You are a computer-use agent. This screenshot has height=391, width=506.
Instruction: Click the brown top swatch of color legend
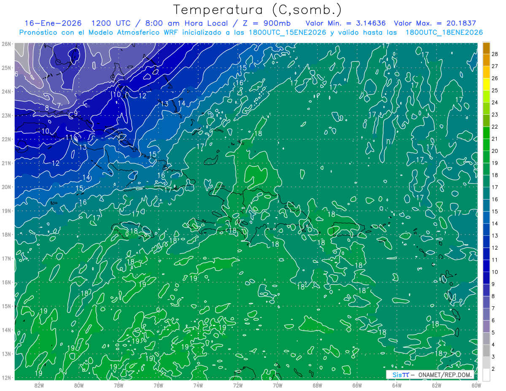pyautogui.click(x=486, y=48)
